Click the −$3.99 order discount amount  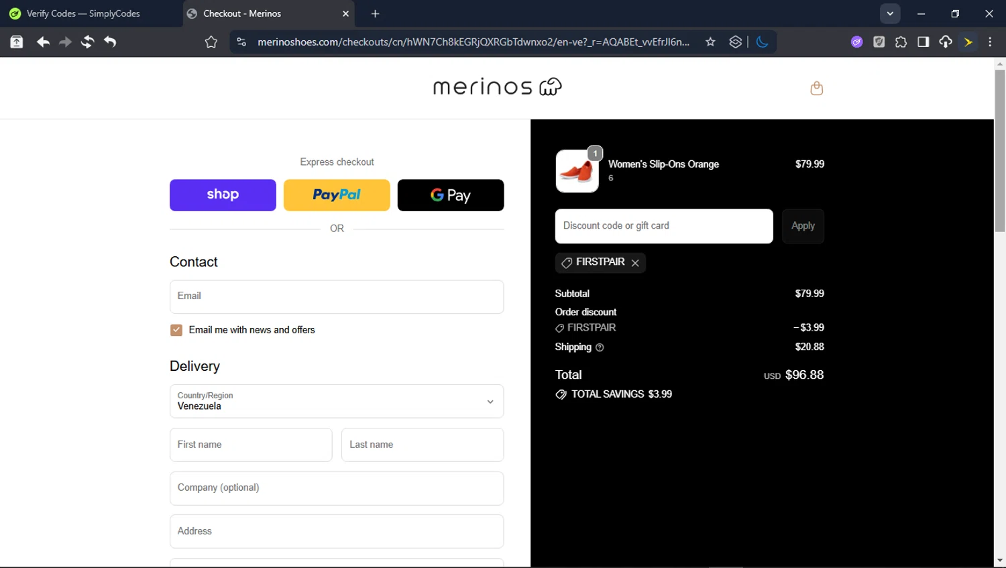[x=809, y=327]
